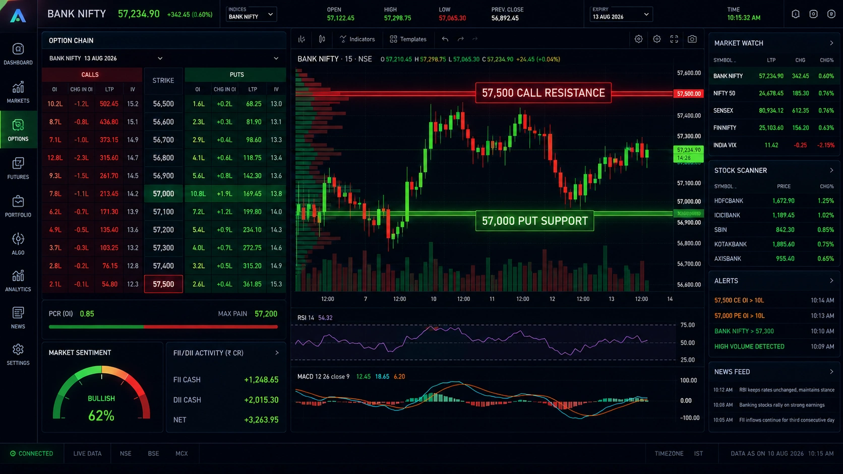This screenshot has width=843, height=474.
Task: Take a chart snapshot with the camera icon
Action: 692,39
